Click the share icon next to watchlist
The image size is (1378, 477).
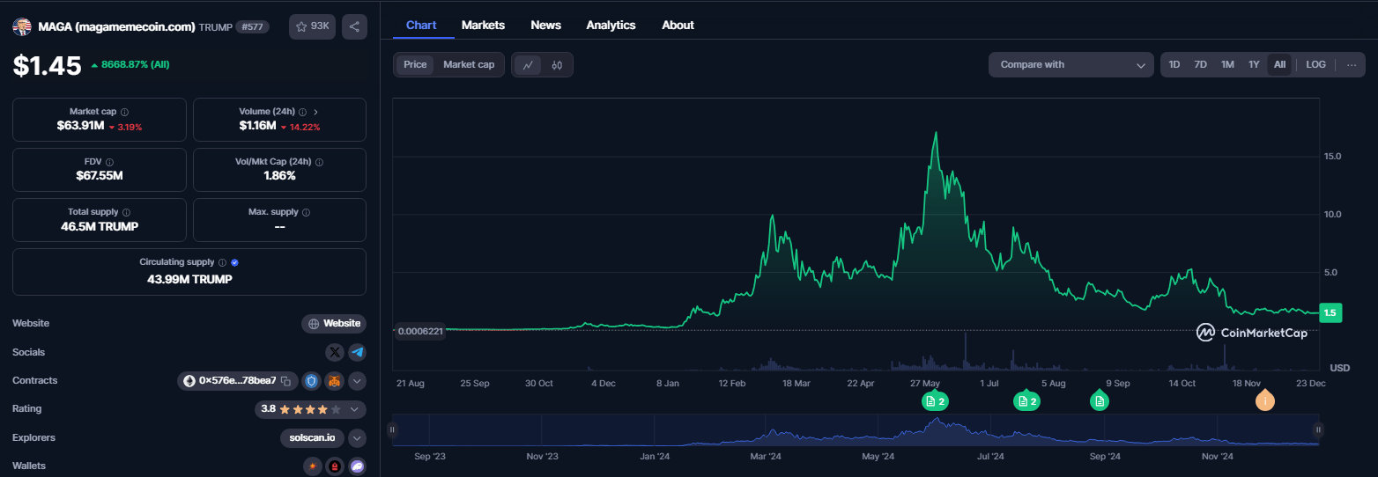(354, 26)
